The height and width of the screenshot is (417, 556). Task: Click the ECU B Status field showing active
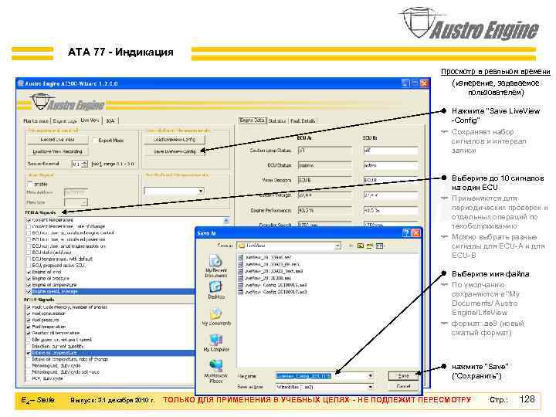coord(391,165)
